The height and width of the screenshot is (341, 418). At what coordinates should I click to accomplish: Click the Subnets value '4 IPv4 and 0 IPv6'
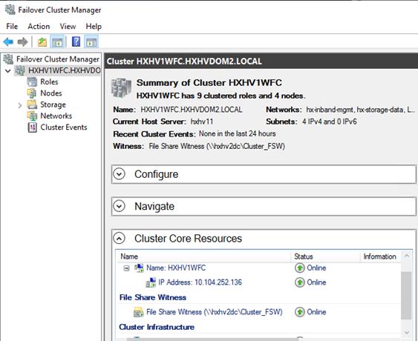point(330,122)
